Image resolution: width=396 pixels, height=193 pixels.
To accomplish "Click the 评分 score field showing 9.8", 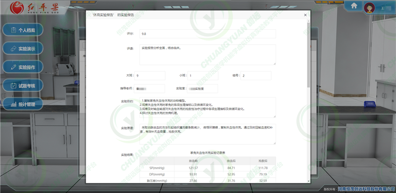I will (x=207, y=34).
